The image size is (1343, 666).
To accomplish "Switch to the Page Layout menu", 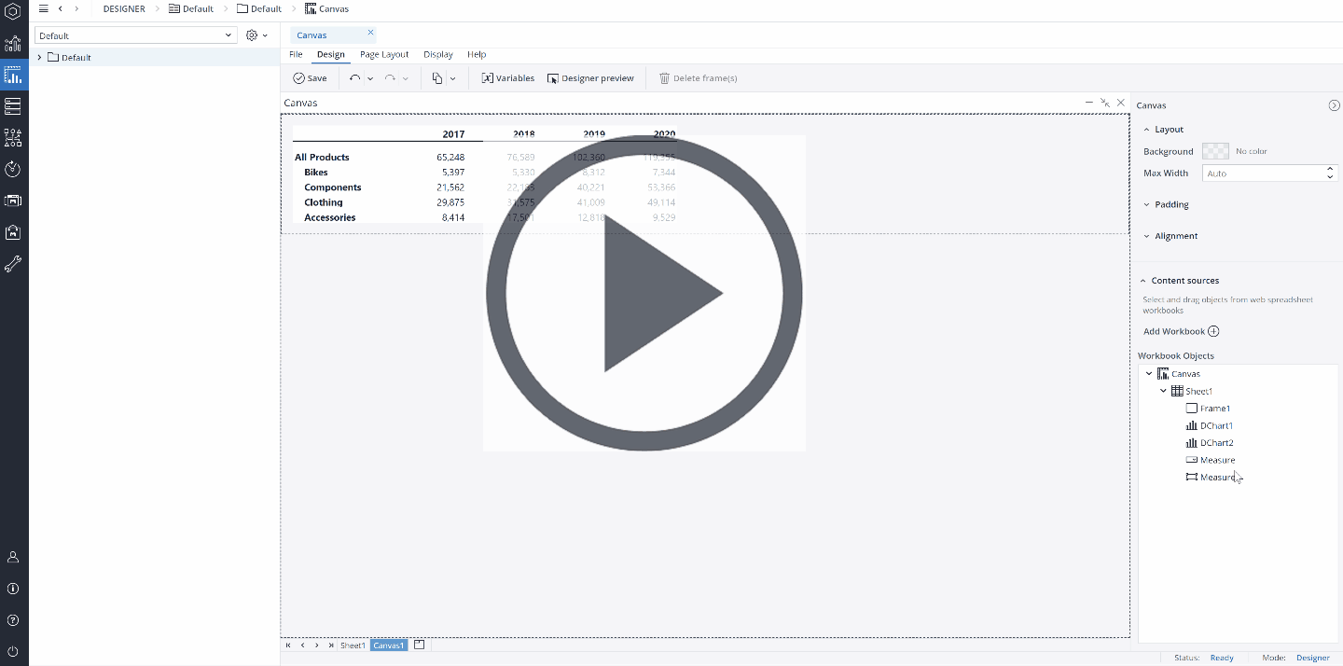I will coord(383,54).
